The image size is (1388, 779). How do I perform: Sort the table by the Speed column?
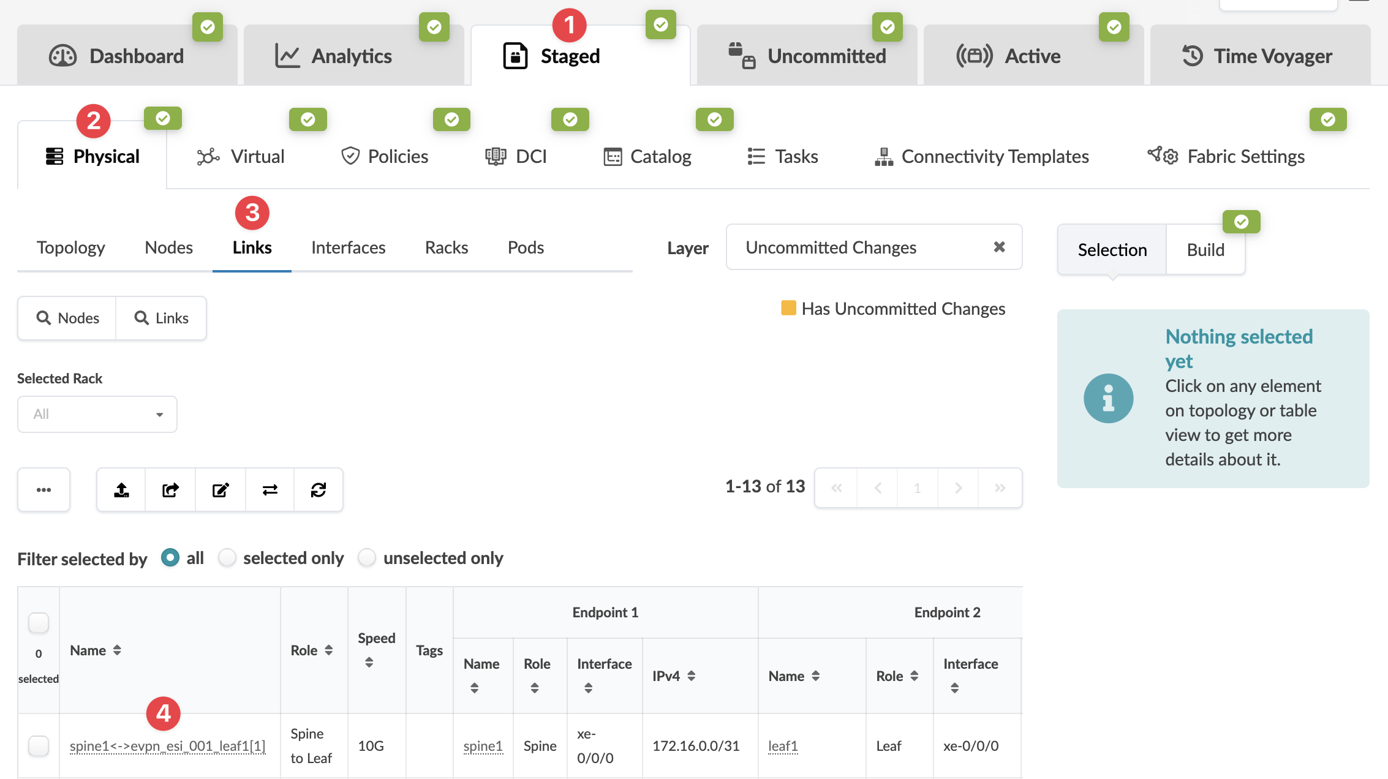369,662
